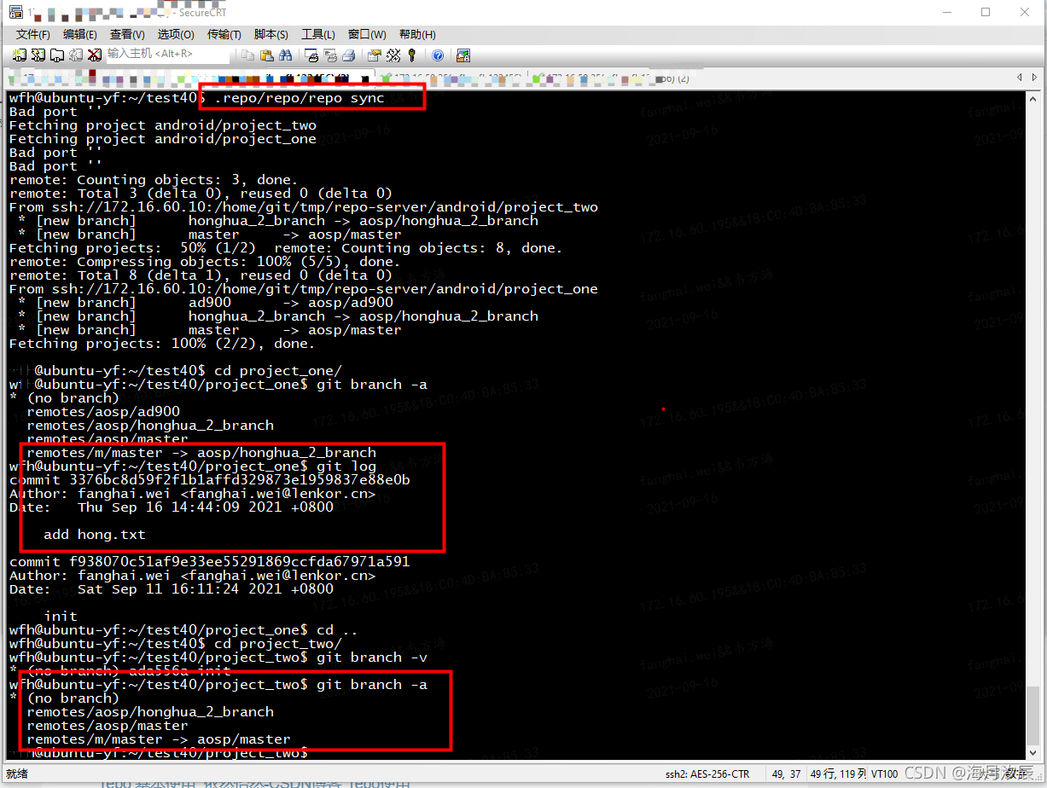Open Global Options tools icon
1047x788 pixels.
coord(393,55)
